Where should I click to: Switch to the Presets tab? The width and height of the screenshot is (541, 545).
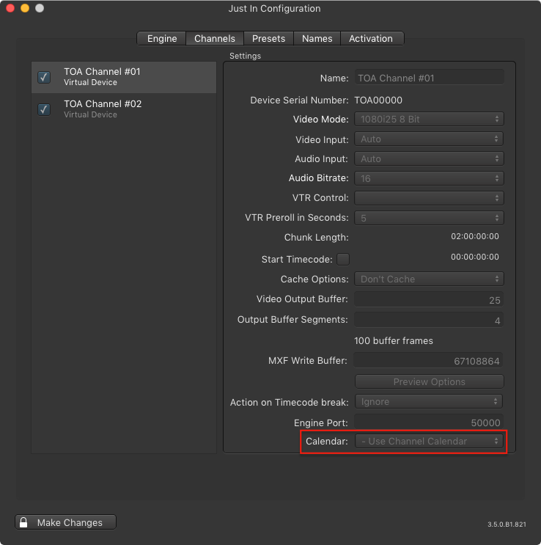tap(268, 39)
